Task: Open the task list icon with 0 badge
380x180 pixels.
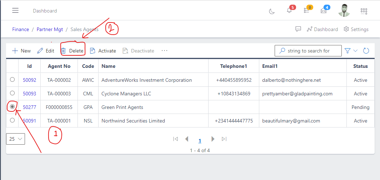Action: (x=306, y=11)
